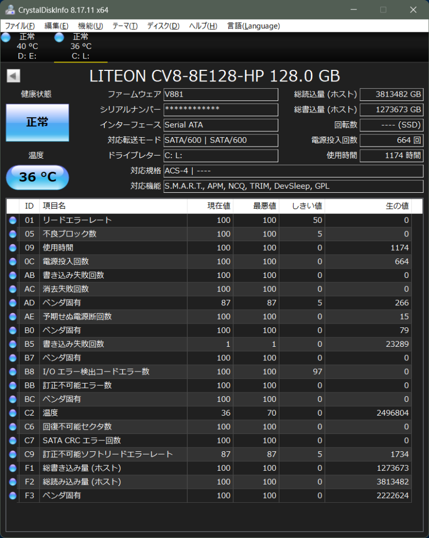Click status orb of row AC 消去失敗回数

pos(13,289)
